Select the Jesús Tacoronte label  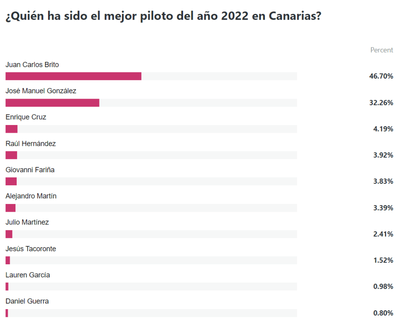31,248
